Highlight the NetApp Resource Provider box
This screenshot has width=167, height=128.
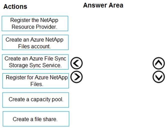point(35,23)
